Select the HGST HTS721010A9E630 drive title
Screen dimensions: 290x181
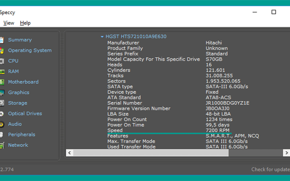[x=136, y=37]
